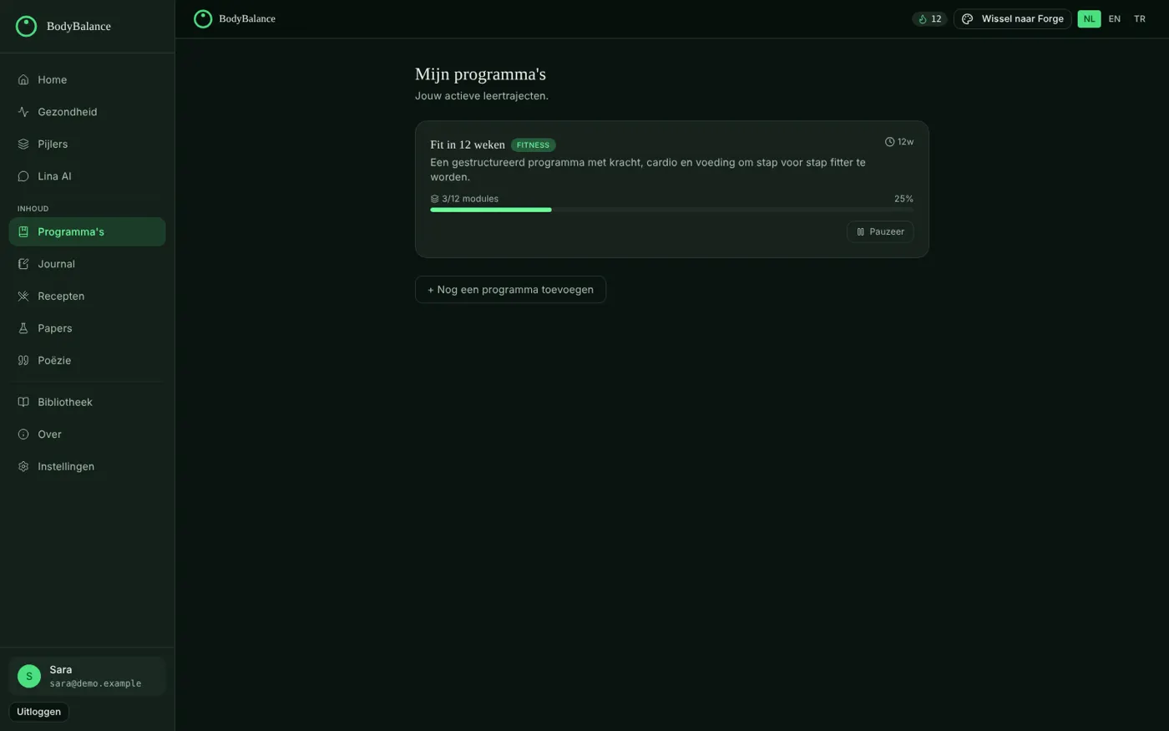Switch language to NL

pos(1089,18)
